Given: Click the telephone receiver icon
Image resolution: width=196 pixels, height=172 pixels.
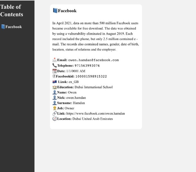Looking at the screenshot, I should click(x=55, y=66).
